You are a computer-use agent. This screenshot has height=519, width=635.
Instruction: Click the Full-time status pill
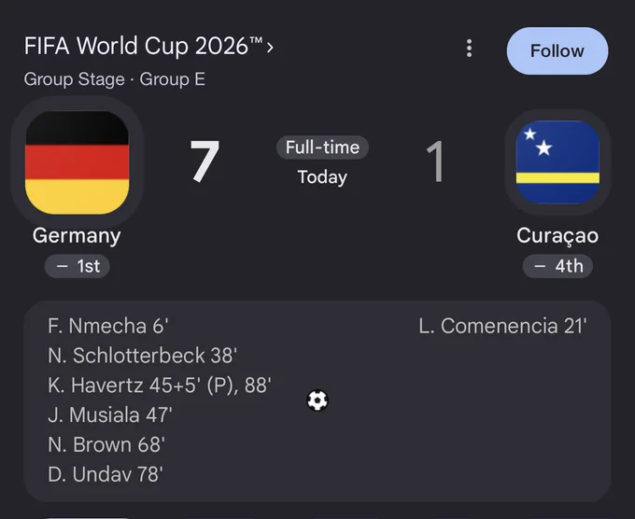tap(322, 147)
